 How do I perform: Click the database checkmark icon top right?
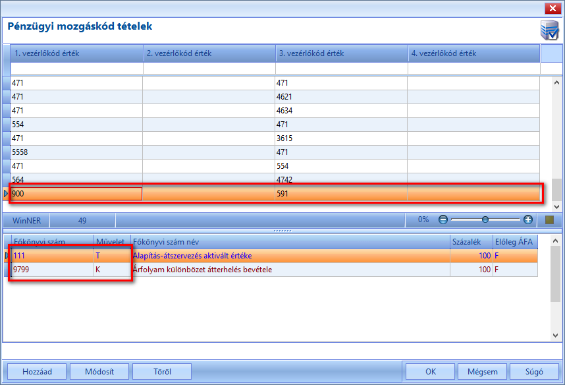point(549,30)
